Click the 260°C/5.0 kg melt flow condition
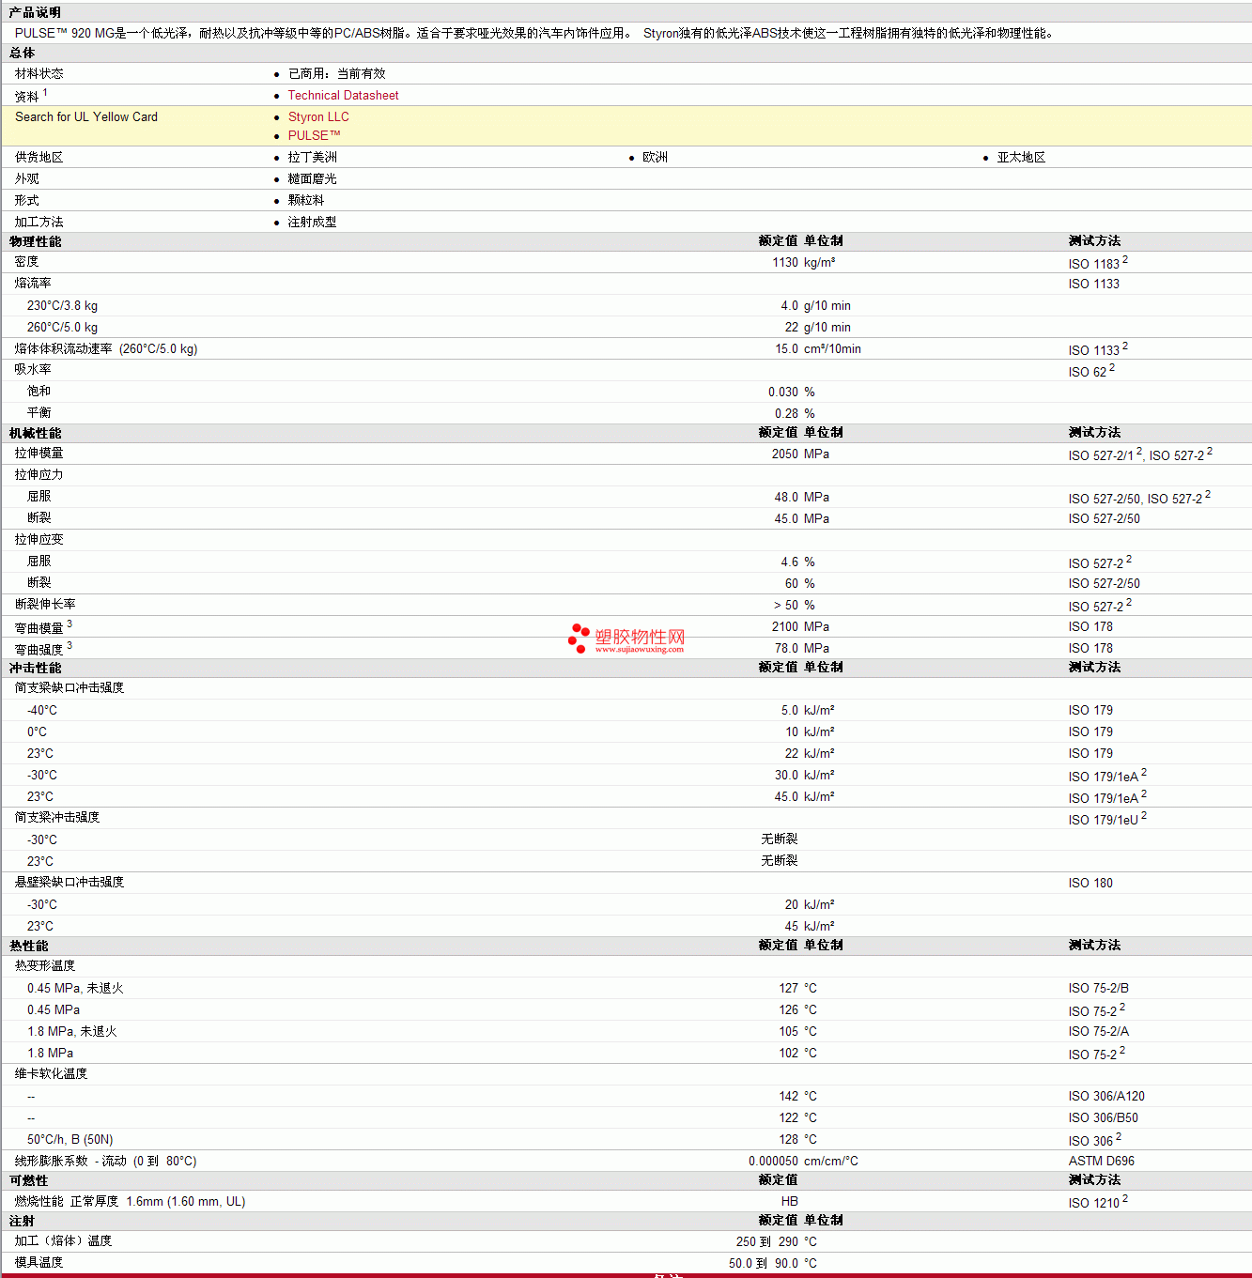The width and height of the screenshot is (1252, 1278). coord(62,327)
